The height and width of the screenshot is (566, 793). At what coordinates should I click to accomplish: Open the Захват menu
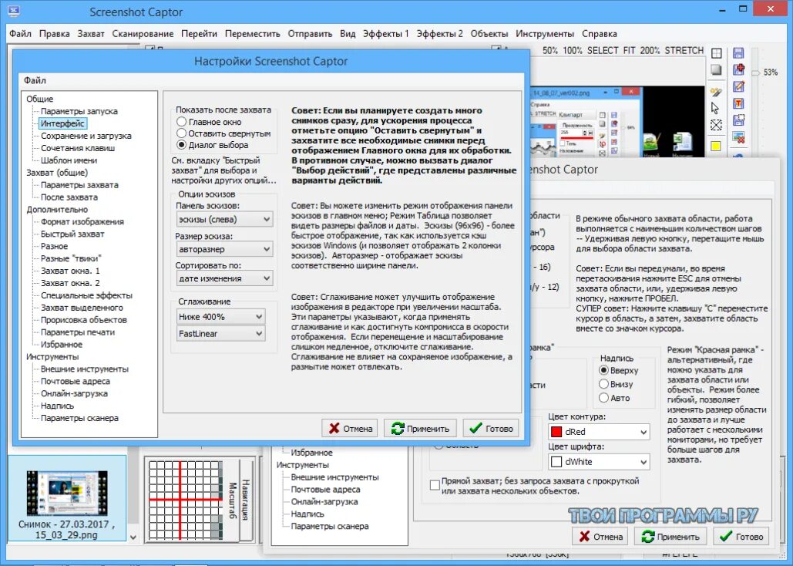[x=90, y=34]
